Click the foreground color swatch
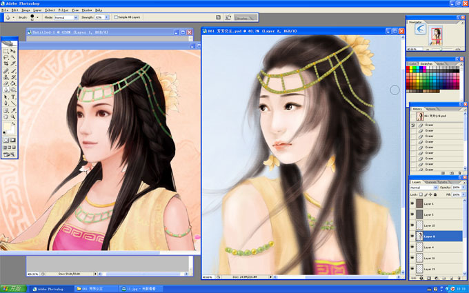The image size is (469, 293). coord(7,126)
